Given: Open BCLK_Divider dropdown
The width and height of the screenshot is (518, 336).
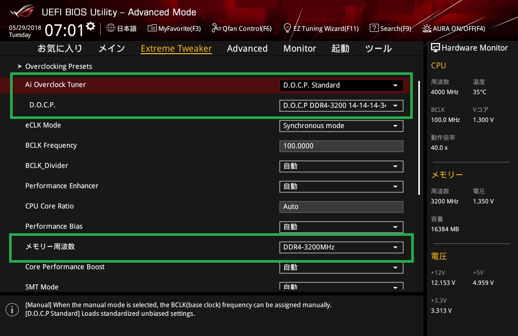Looking at the screenshot, I should point(341,166).
